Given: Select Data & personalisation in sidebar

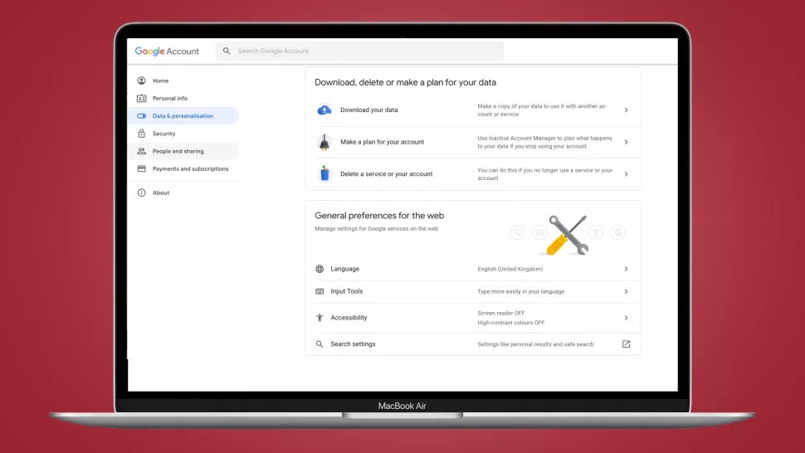Looking at the screenshot, I should (x=183, y=116).
